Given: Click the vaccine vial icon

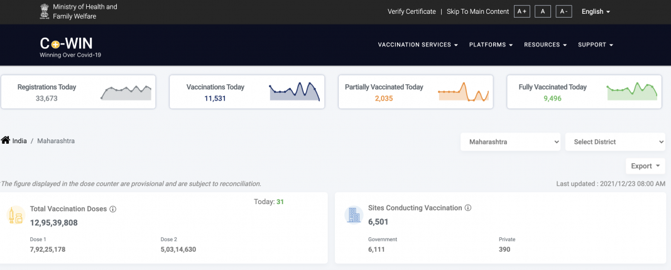Looking at the screenshot, I should [16, 217].
